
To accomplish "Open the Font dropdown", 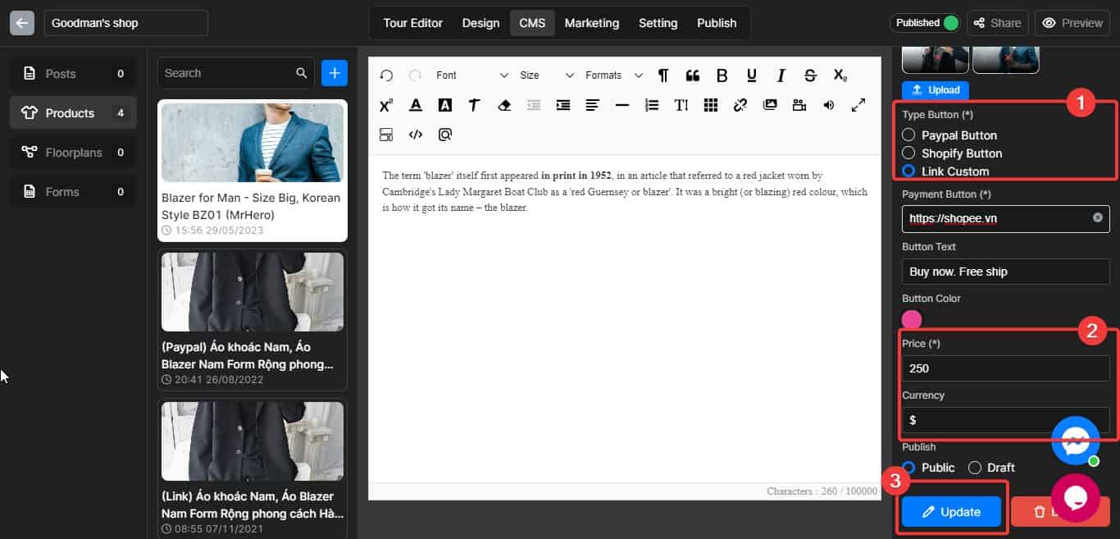I will pyautogui.click(x=472, y=75).
